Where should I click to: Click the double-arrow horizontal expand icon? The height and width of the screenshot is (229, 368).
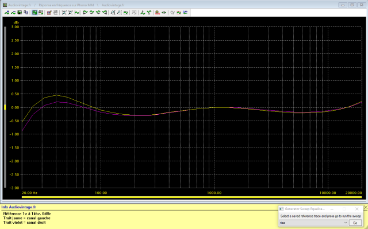click(164, 13)
